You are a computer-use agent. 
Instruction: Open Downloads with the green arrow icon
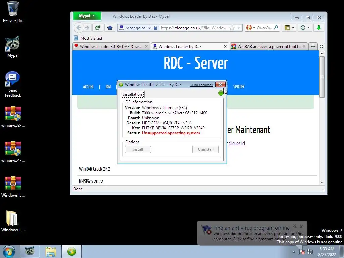(x=319, y=28)
